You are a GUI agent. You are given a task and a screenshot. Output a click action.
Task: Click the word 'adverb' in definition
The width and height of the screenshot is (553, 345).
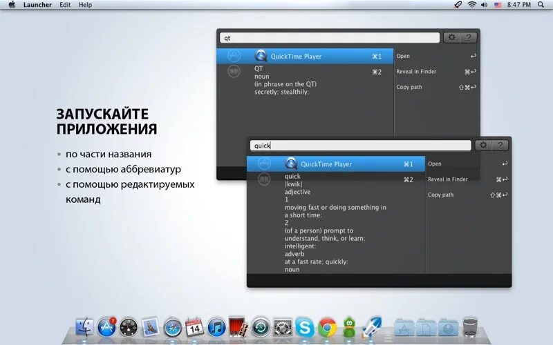[294, 254]
